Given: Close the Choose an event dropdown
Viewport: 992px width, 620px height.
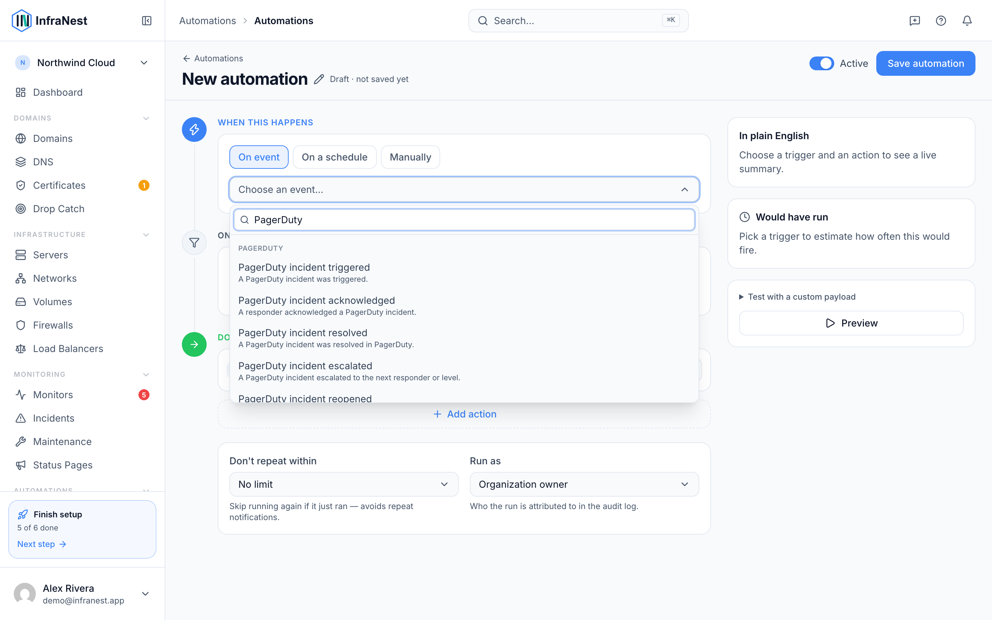Looking at the screenshot, I should (x=464, y=189).
